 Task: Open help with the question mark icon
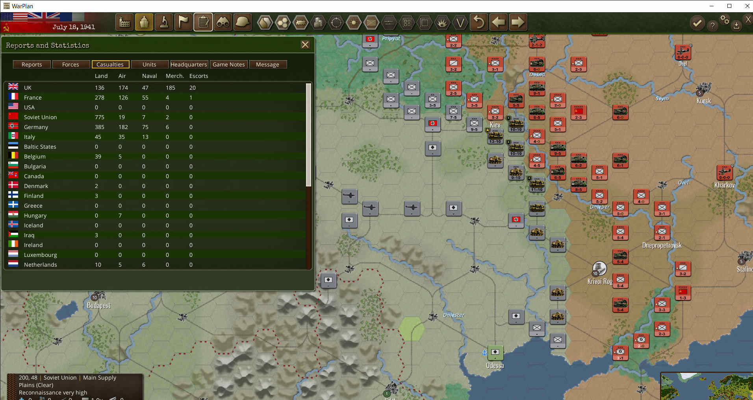pos(712,26)
